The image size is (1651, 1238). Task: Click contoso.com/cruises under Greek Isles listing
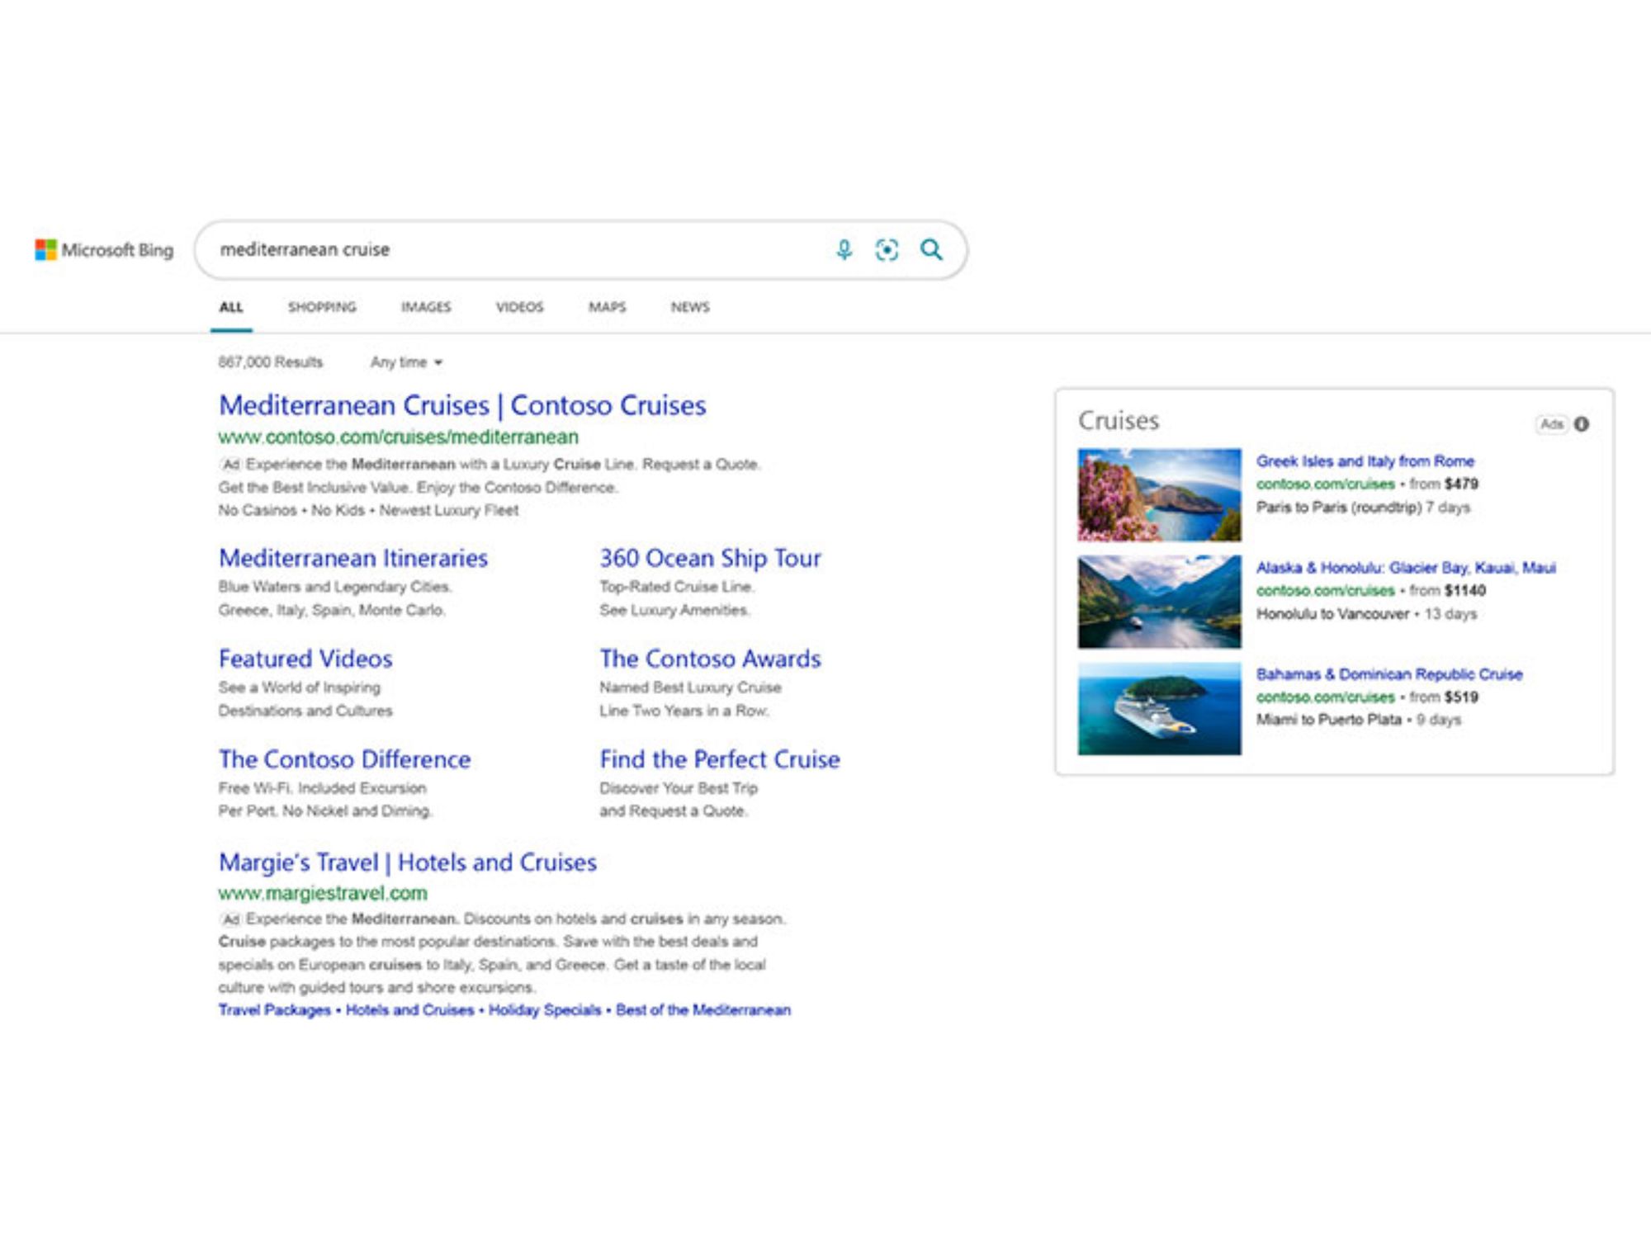(x=1326, y=484)
